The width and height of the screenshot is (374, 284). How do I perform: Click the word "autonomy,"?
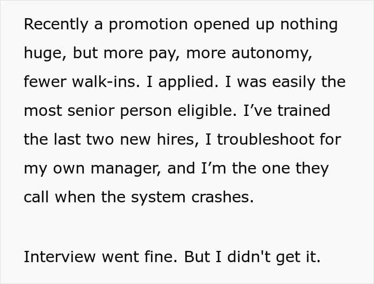click(x=271, y=54)
